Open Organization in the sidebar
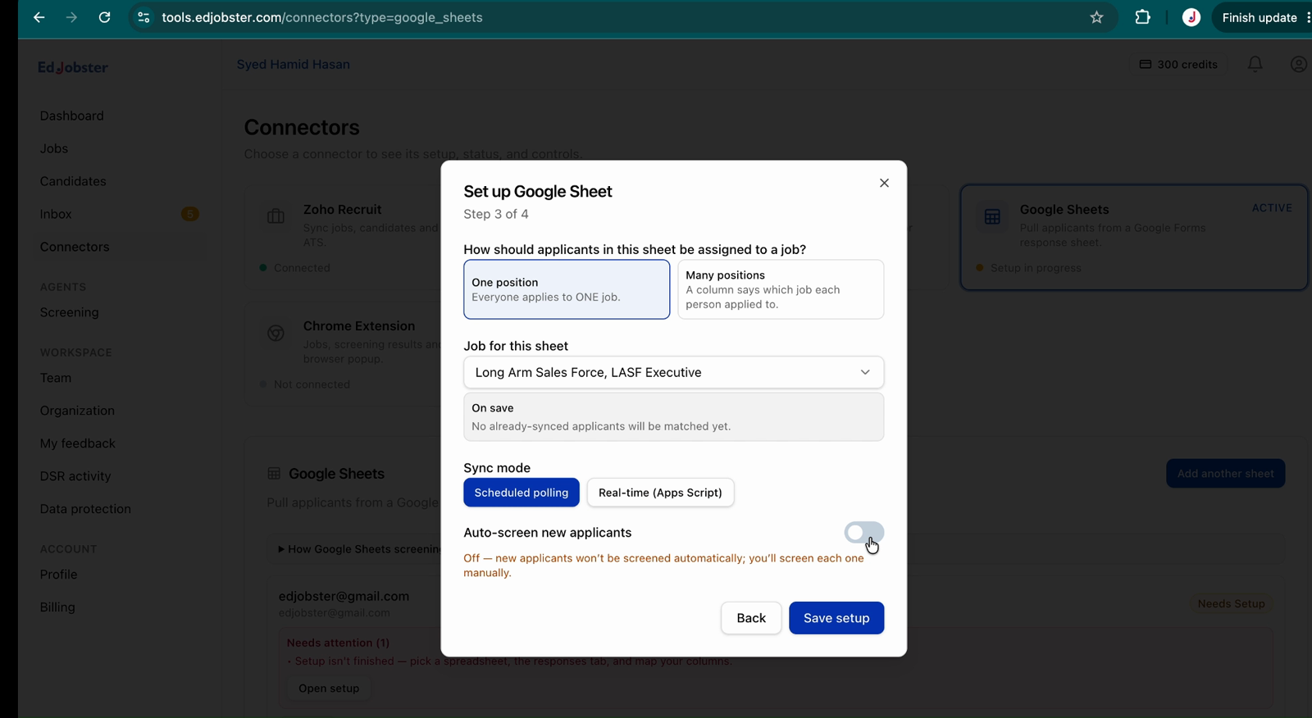Screen dimensions: 1312x718 (x=77, y=411)
